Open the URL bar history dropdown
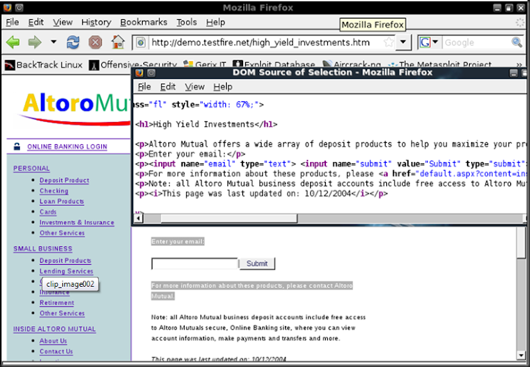530x367 pixels. (x=403, y=42)
